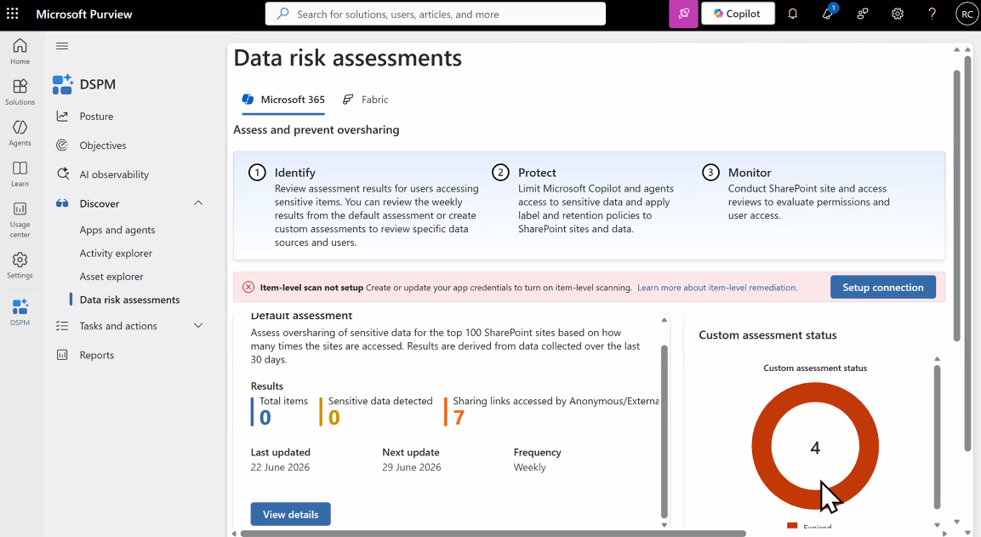
Task: Open Activity explorer under Discover
Action: click(116, 253)
